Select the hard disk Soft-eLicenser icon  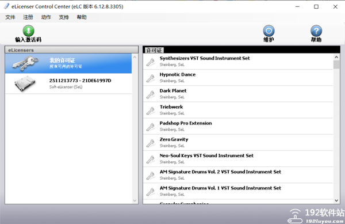(25, 83)
